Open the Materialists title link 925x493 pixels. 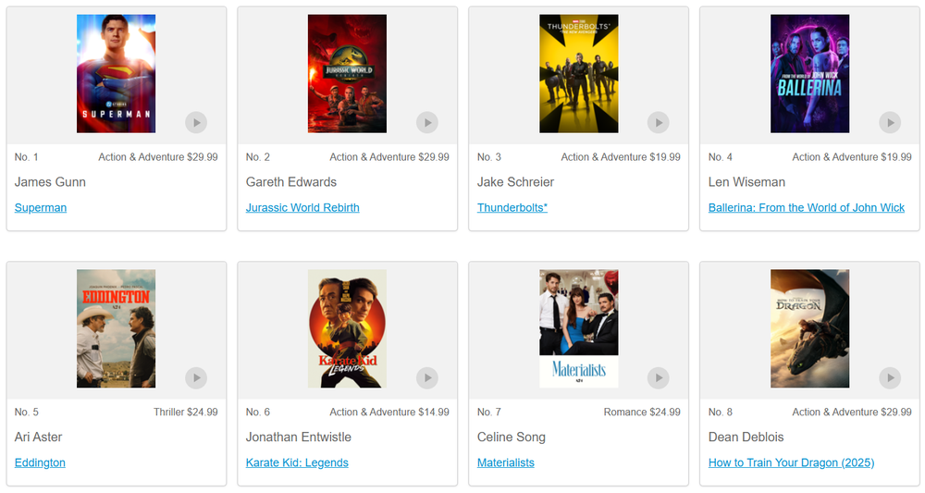(x=506, y=462)
